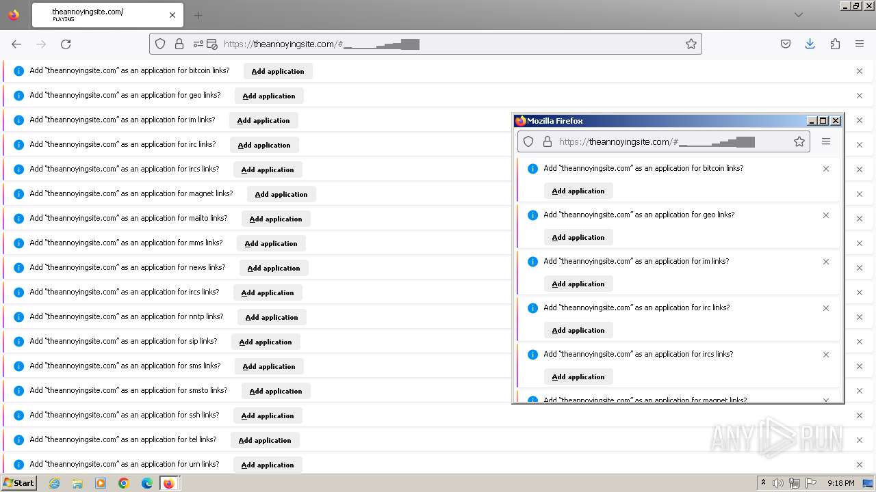Dismiss urn links notification
The width and height of the screenshot is (876, 492).
[x=860, y=465]
